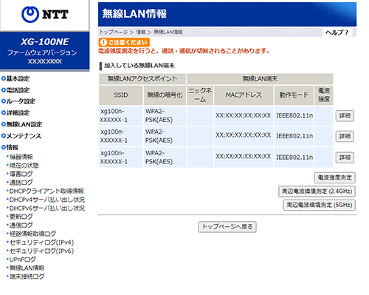The height and width of the screenshot is (295, 369).
Task: Run 周辺電波環境測定 (2.4GHz)
Action: pyautogui.click(x=317, y=191)
